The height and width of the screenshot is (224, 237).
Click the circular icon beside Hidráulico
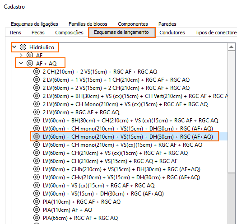pyautogui.click(x=23, y=47)
